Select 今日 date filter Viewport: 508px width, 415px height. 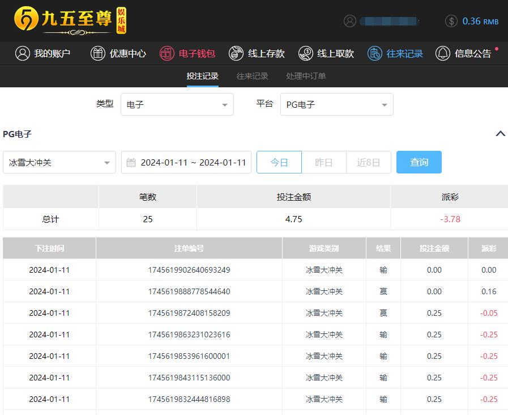click(x=279, y=162)
